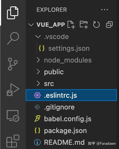Viewport: 119px width, 149px height.
Task: Click the New File icon
Action: [x=71, y=25]
